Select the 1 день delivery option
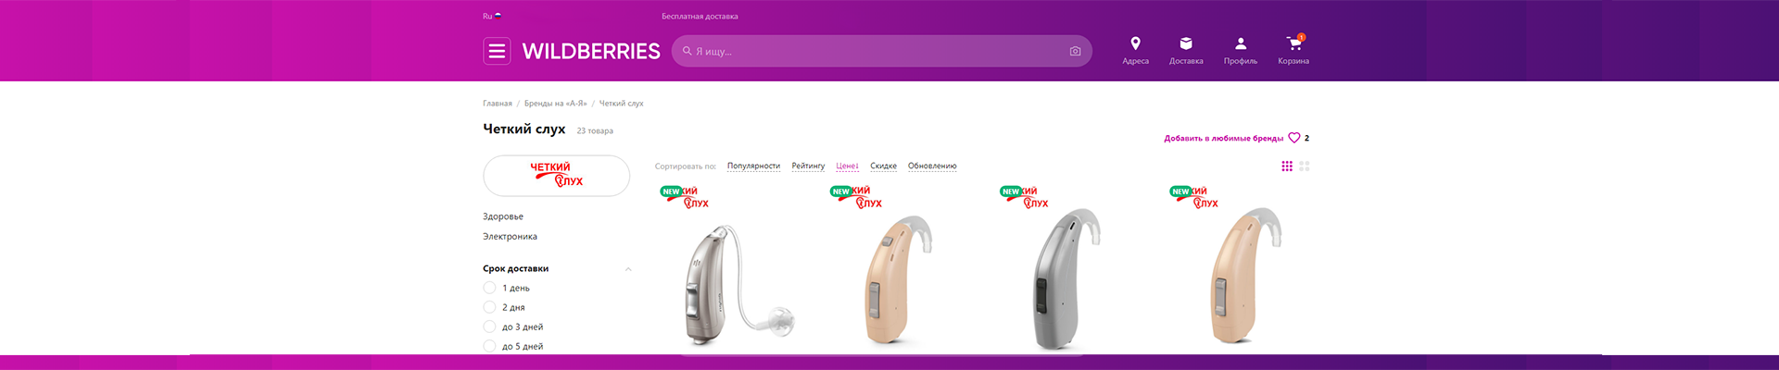Image resolution: width=1779 pixels, height=370 pixels. coord(490,288)
